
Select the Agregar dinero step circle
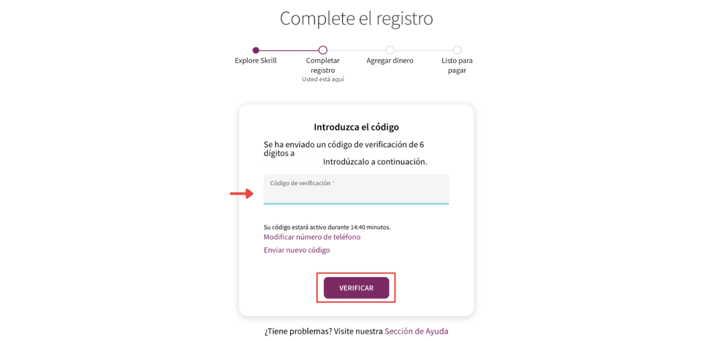tap(390, 50)
